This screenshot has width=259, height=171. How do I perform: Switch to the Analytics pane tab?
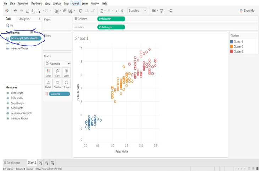(x=24, y=19)
